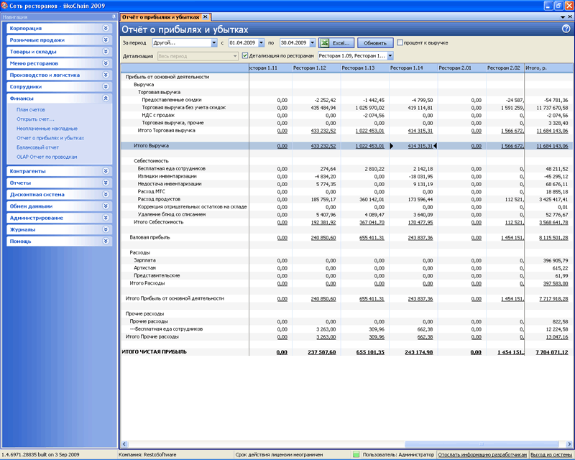This screenshot has height=460, width=575.
Task: Open Неоплаченные накладные link
Action: point(47,129)
